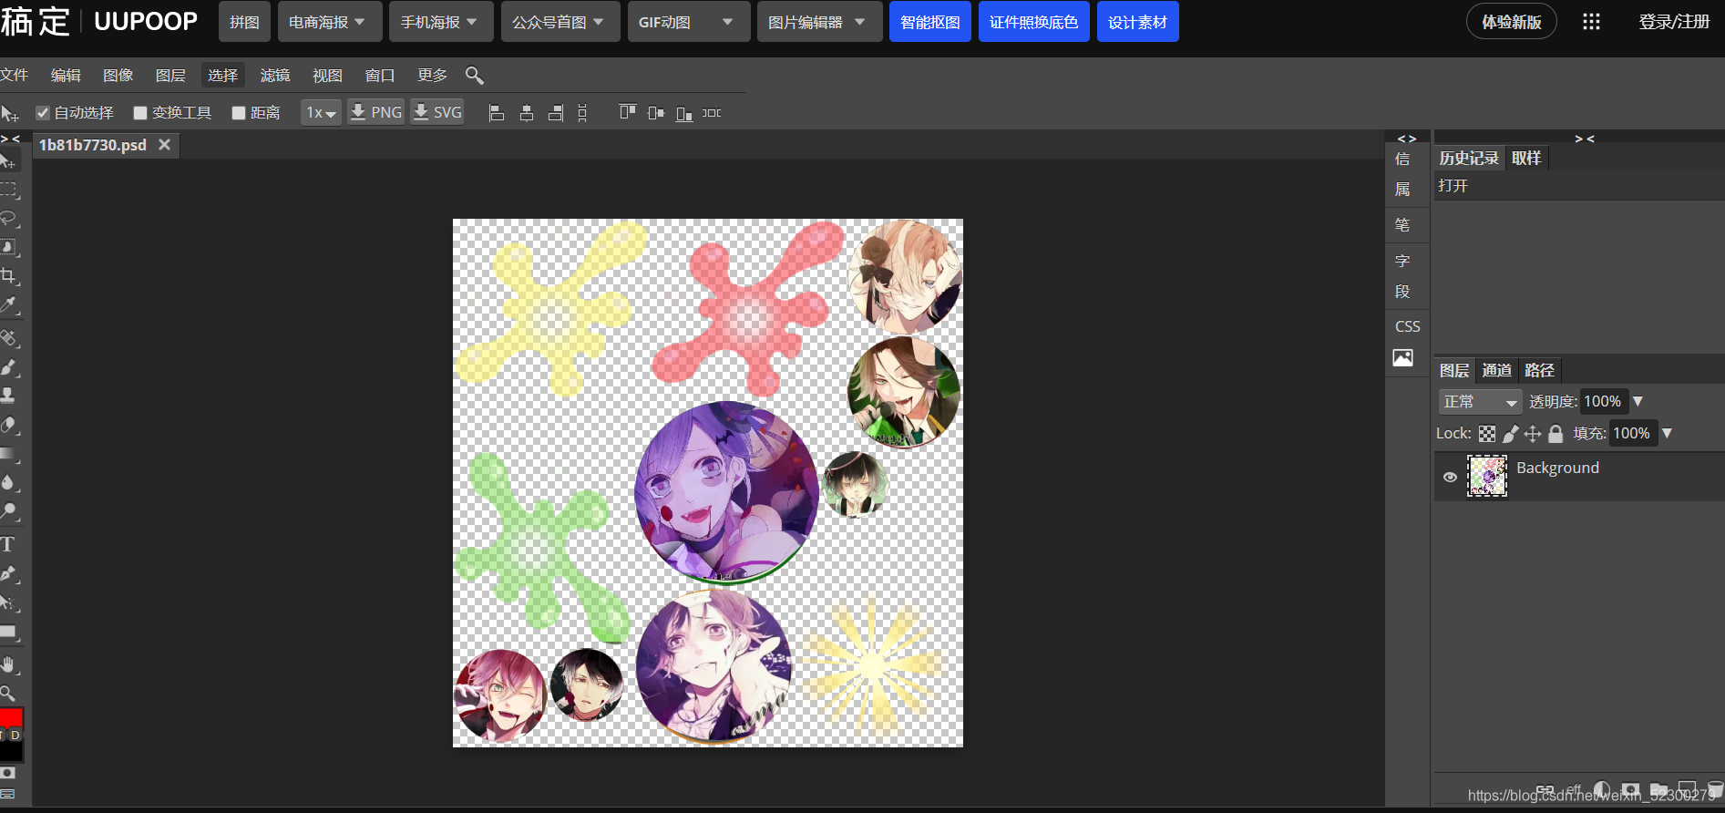This screenshot has height=813, width=1725.
Task: Toggle the 自动选择 checkbox
Action: pyautogui.click(x=42, y=113)
